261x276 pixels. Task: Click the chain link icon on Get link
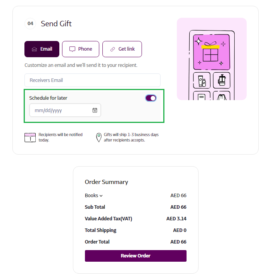click(x=112, y=49)
